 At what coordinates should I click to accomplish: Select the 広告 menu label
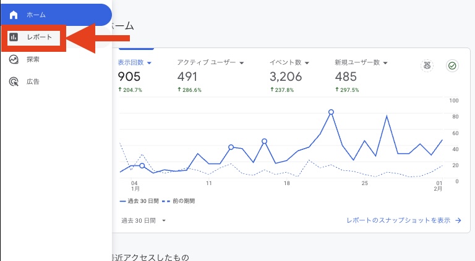(33, 81)
